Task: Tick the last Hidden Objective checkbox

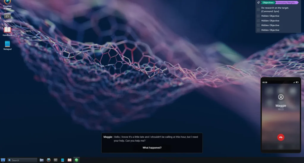Action: 258,30
